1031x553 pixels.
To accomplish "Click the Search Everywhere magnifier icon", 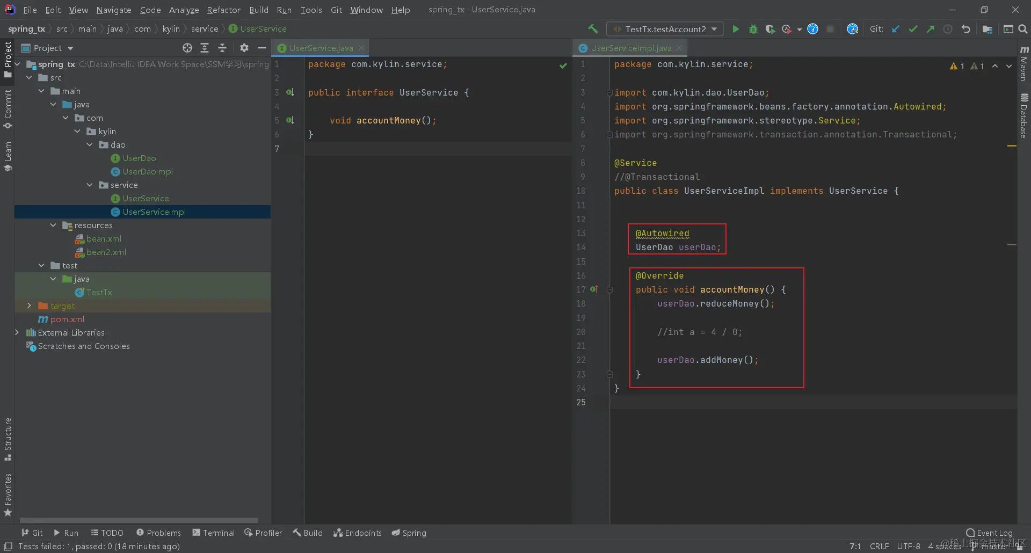I will (1023, 29).
